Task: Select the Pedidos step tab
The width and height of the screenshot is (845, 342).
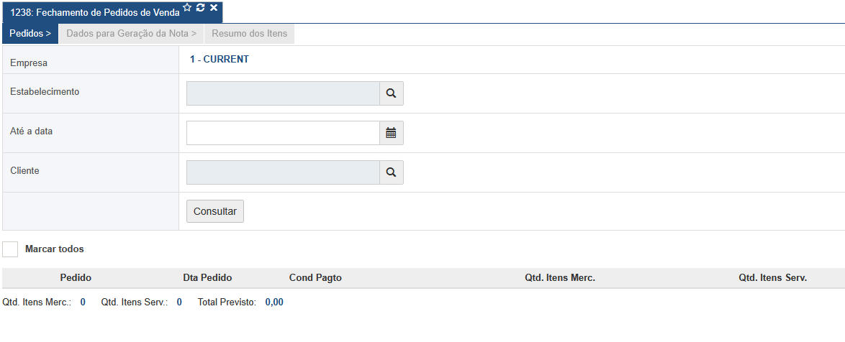Action: [x=30, y=33]
